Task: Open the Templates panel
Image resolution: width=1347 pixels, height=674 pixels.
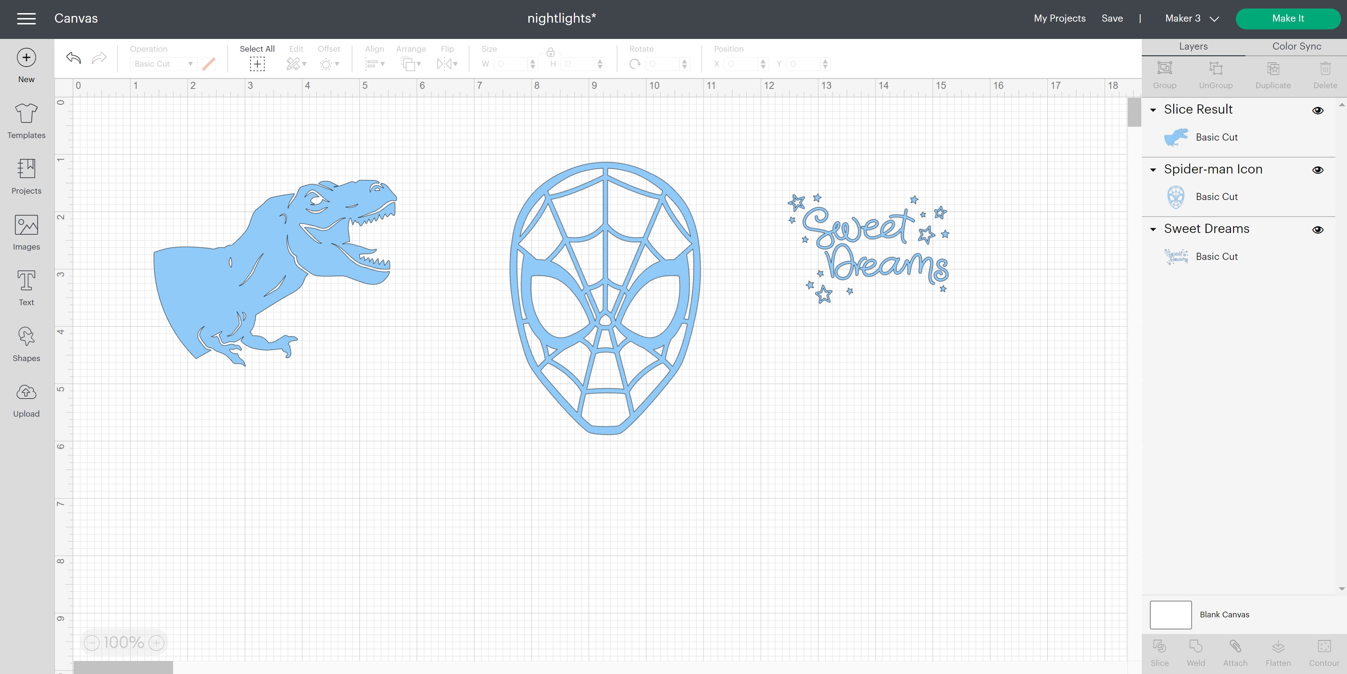Action: (x=26, y=121)
